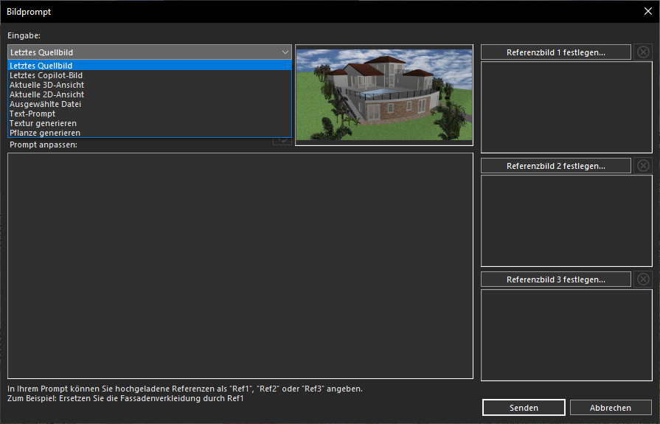The width and height of the screenshot is (660, 424).
Task: Pick 'Aktuelle 3D-Ansicht' from list
Action: coord(150,85)
